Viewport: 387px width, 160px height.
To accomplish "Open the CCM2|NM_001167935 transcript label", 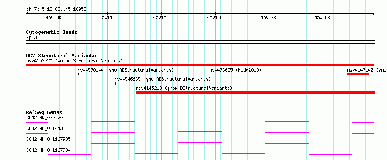I will coord(48,139).
